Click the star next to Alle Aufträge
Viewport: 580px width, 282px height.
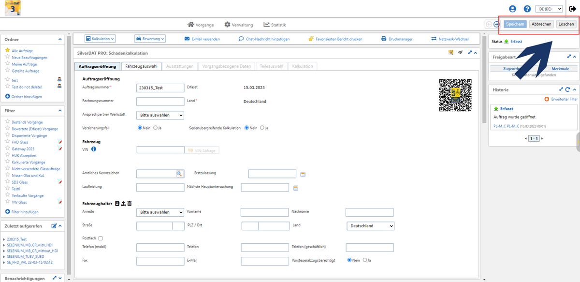coord(7,50)
